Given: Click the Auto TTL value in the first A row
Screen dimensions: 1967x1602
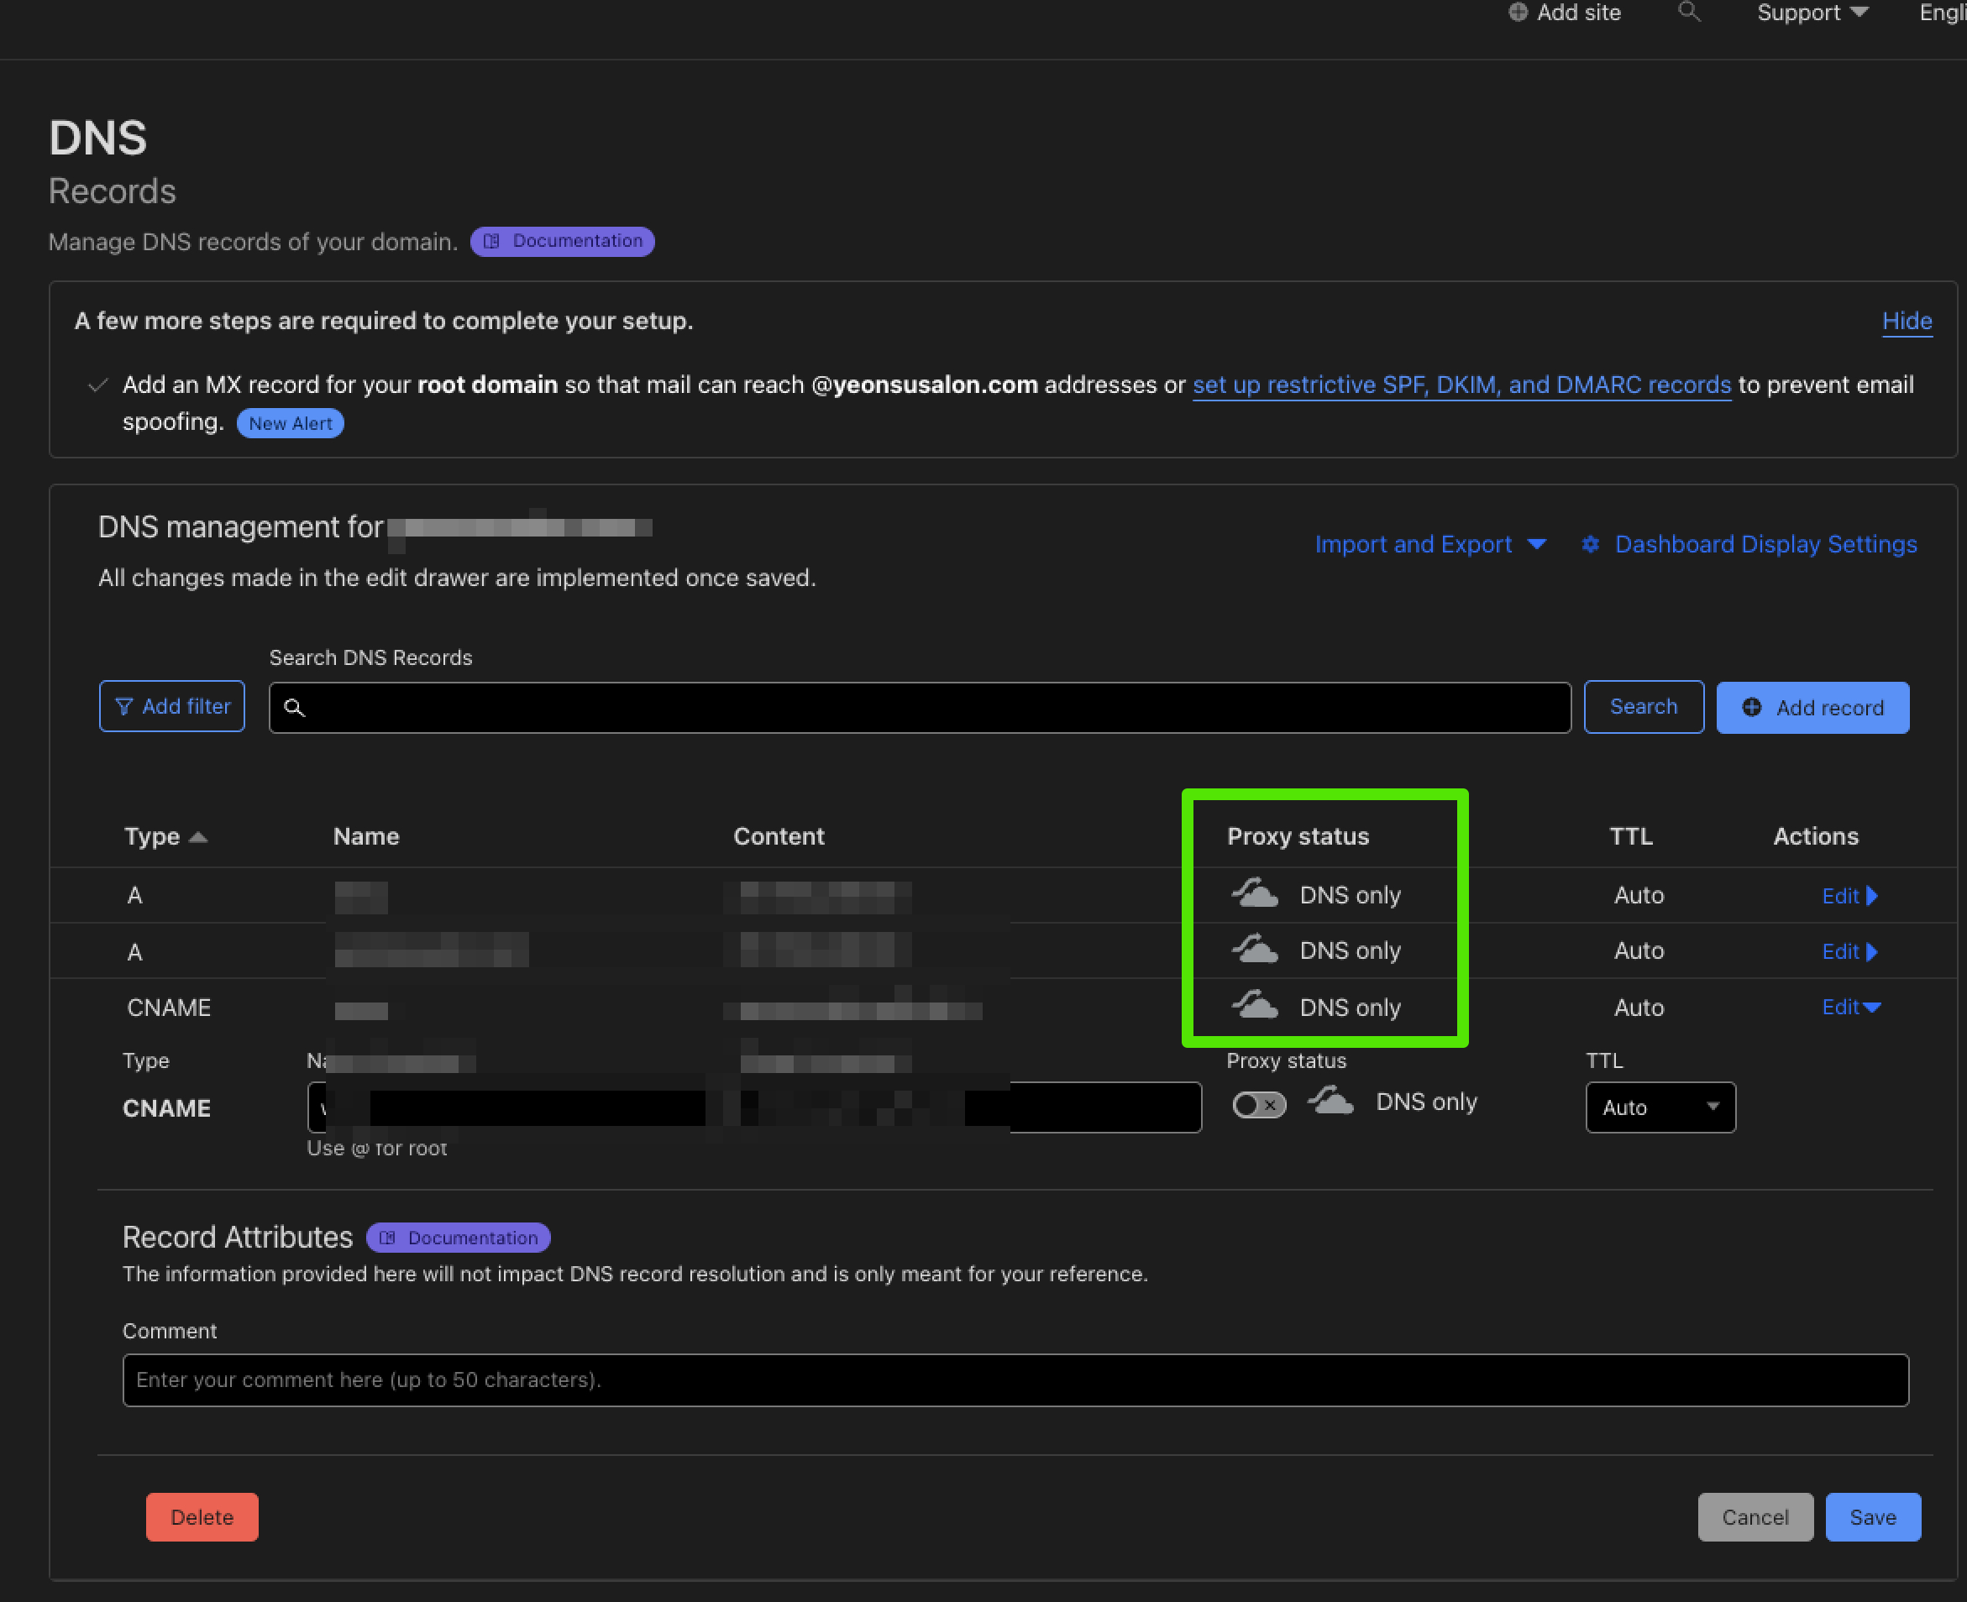Looking at the screenshot, I should point(1639,894).
